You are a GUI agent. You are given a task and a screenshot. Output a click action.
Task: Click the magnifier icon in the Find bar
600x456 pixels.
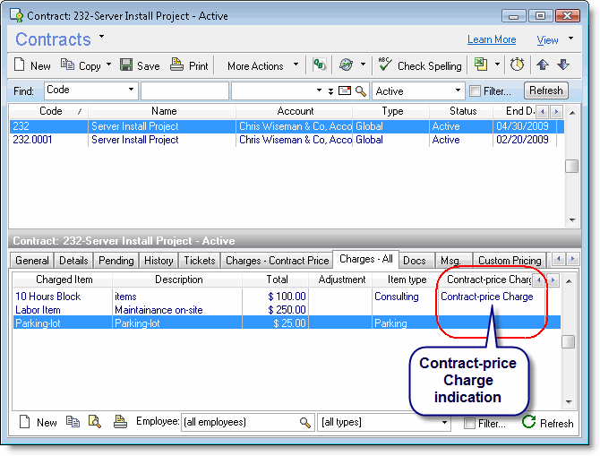click(x=361, y=90)
